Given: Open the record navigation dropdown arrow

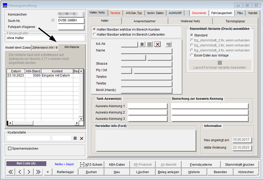Looking at the screenshot, I should (48, 172).
